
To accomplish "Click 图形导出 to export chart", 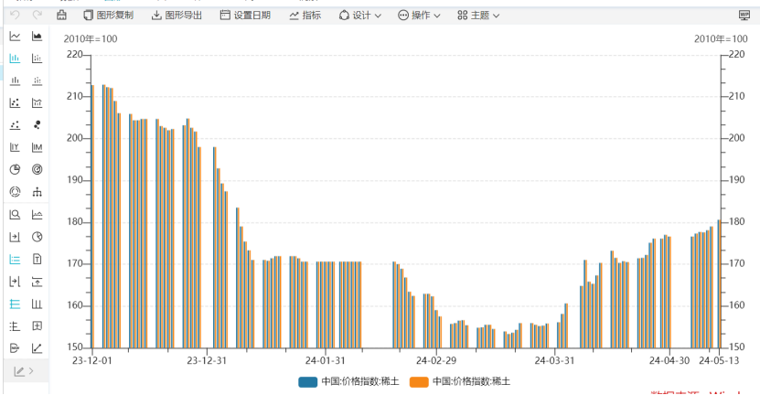I will (x=177, y=16).
